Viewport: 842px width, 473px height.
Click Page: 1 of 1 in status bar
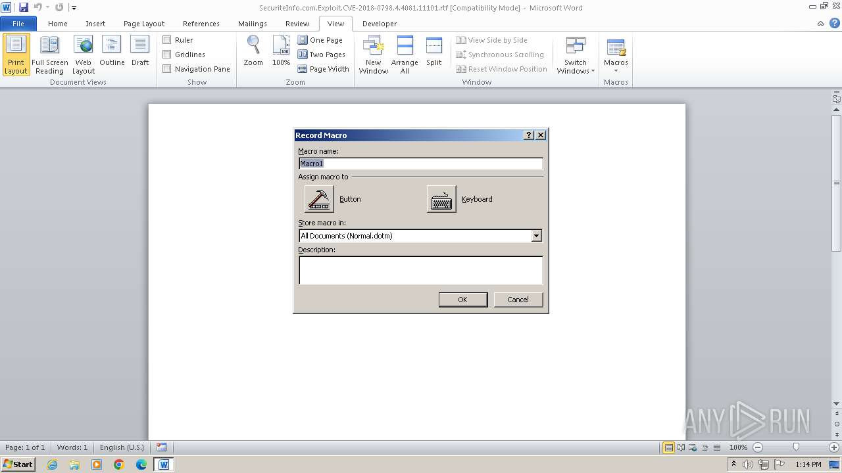click(25, 447)
